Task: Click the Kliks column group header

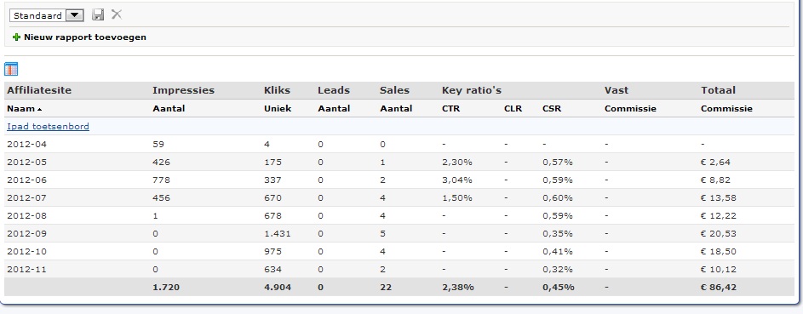Action: (x=277, y=90)
